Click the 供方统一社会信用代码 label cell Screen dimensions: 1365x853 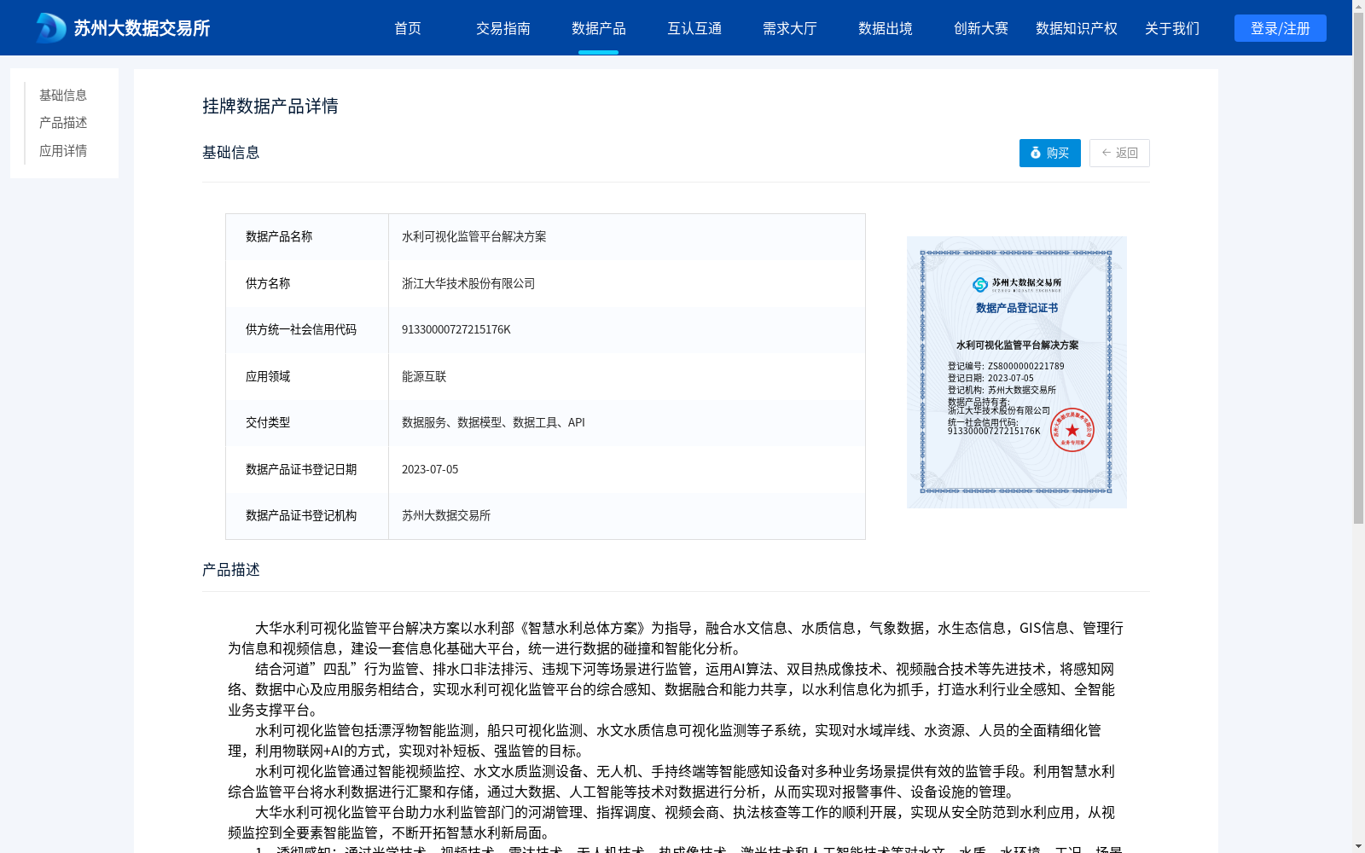click(307, 330)
